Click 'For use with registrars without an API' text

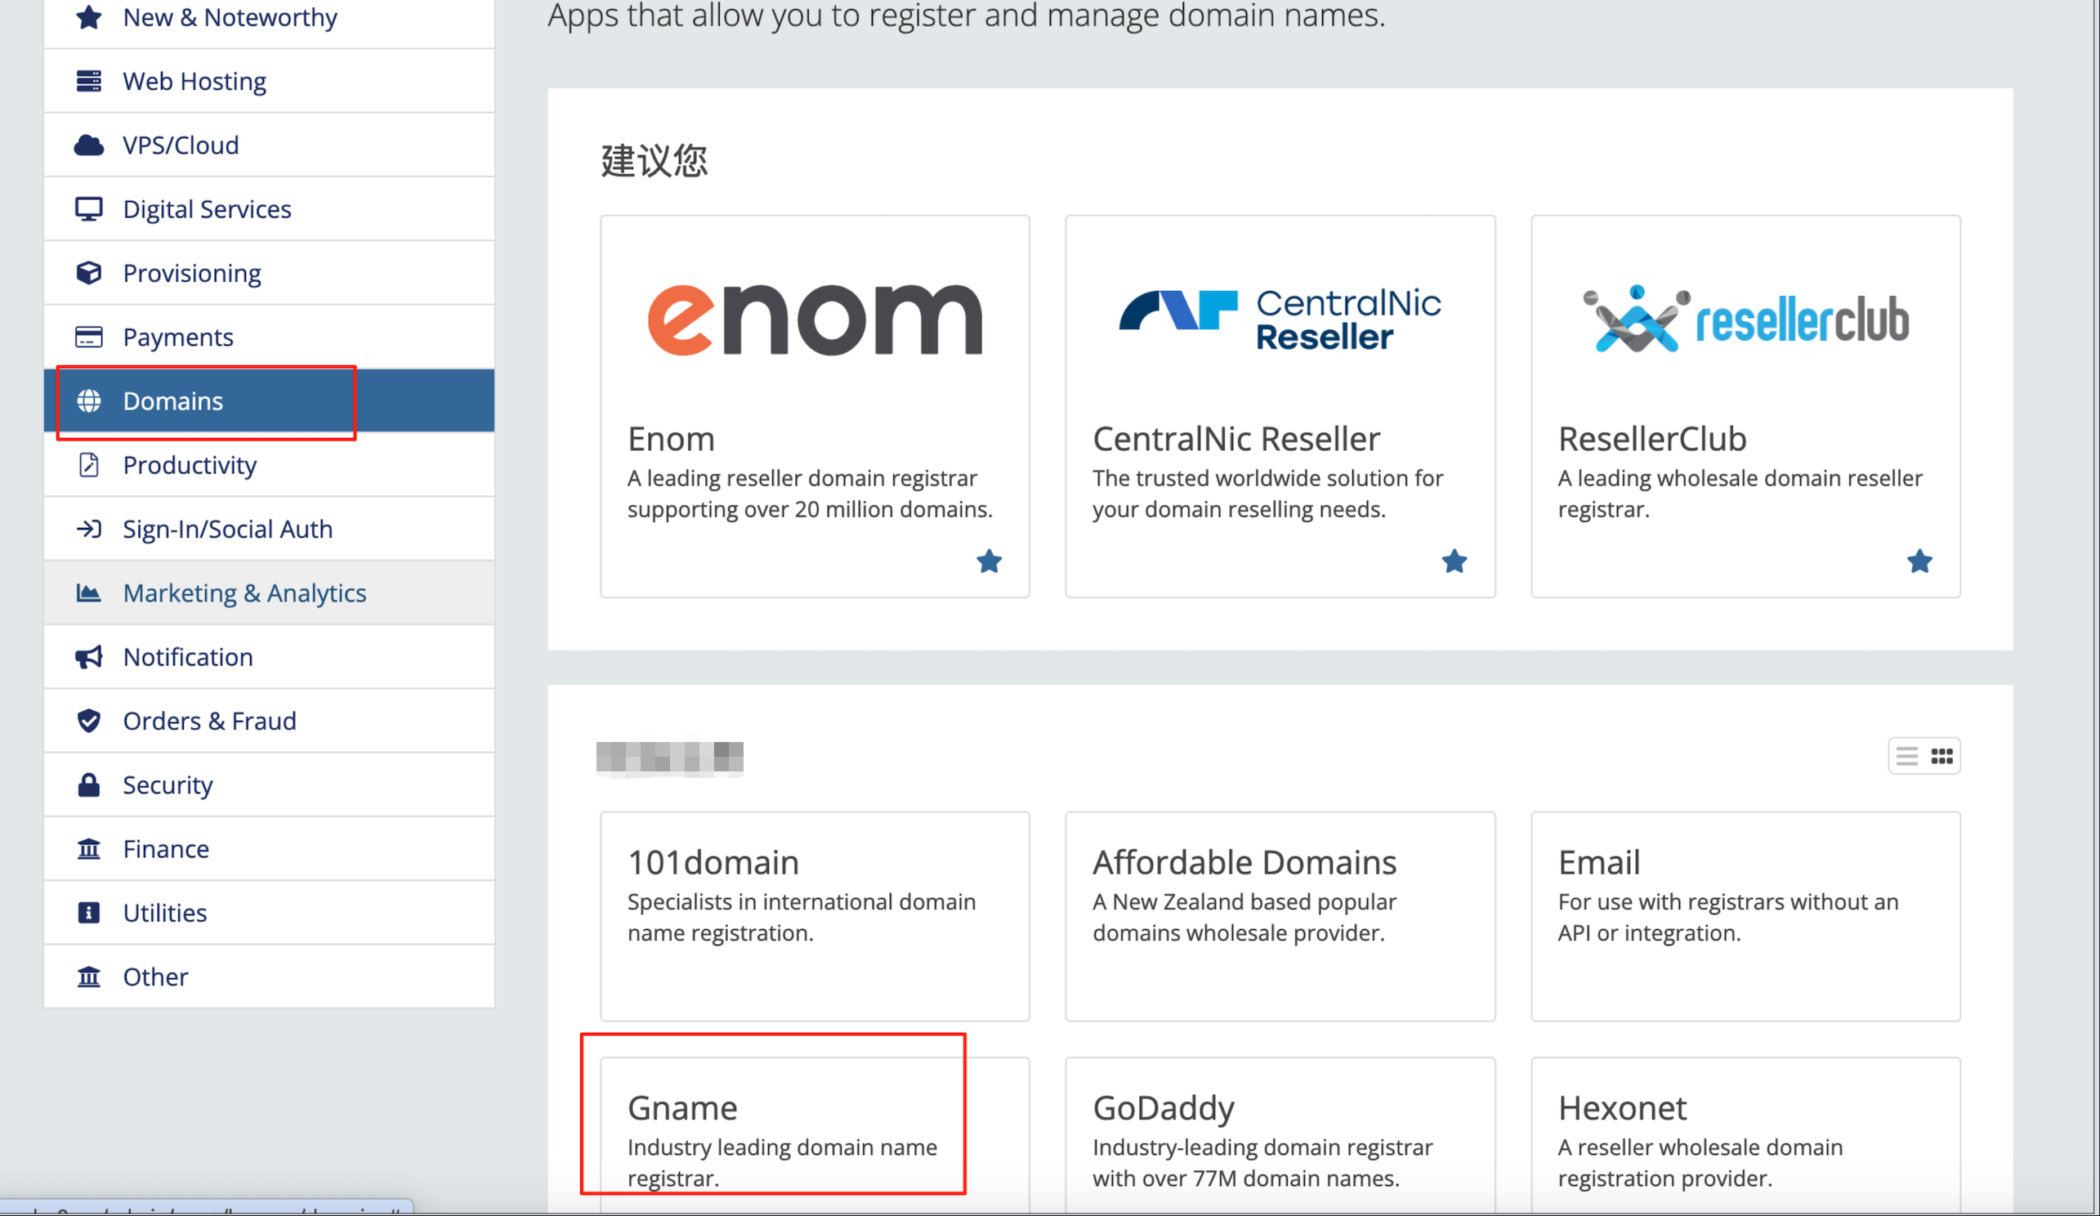tap(1728, 917)
